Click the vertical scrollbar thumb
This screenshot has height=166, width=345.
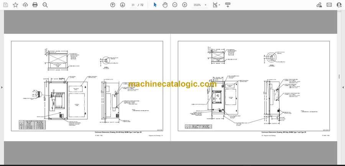click(339, 76)
